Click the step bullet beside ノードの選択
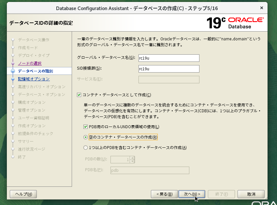Viewport: 277px width, 205px height. (13, 63)
